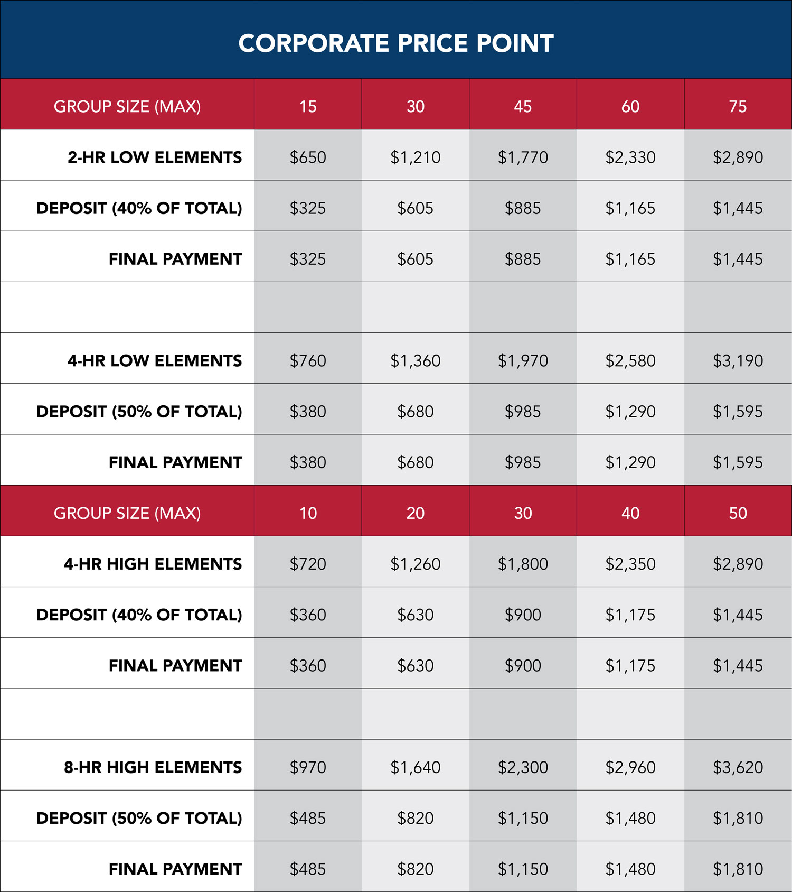The height and width of the screenshot is (892, 792).
Task: Click the $2,300 price cell
Action: coord(523,767)
